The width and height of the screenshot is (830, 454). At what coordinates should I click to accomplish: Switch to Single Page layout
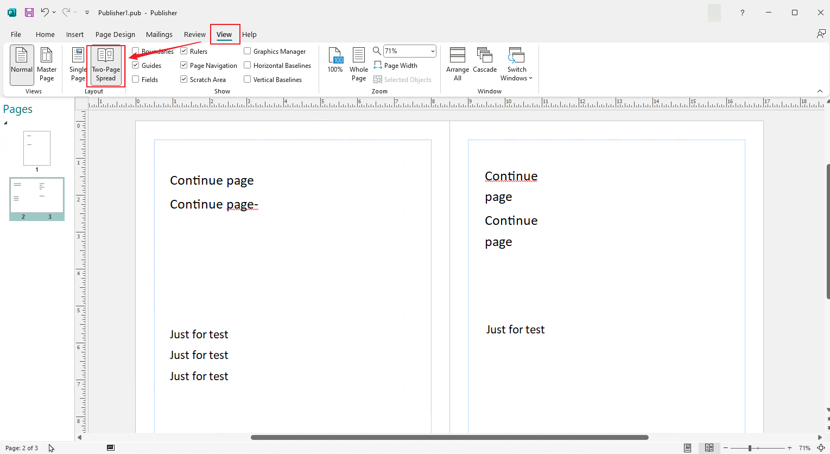pos(78,65)
